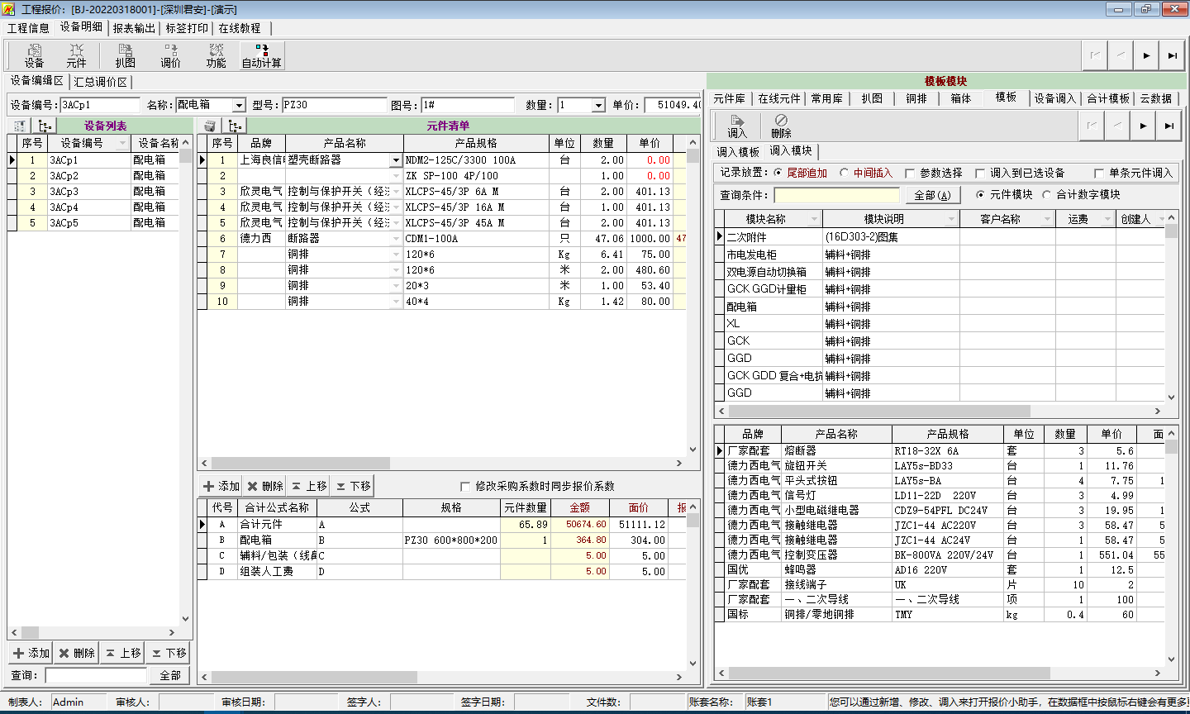The image size is (1190, 714).
Task: Switch to 云数据 tab
Action: (1156, 98)
